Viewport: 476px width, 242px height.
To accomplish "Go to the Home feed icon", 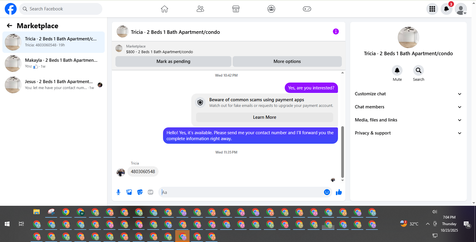I will click(x=165, y=9).
